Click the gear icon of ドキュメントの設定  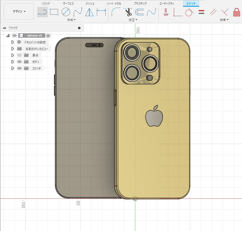pyautogui.click(x=19, y=42)
